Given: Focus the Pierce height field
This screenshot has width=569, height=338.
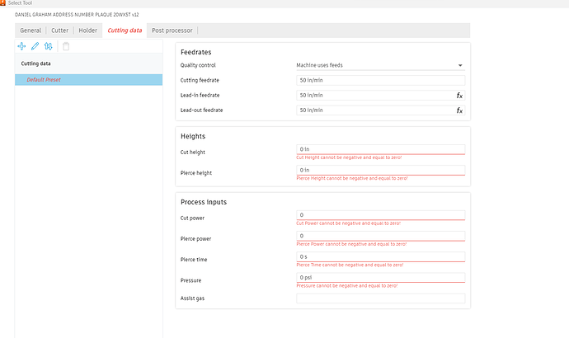Looking at the screenshot, I should click(380, 170).
